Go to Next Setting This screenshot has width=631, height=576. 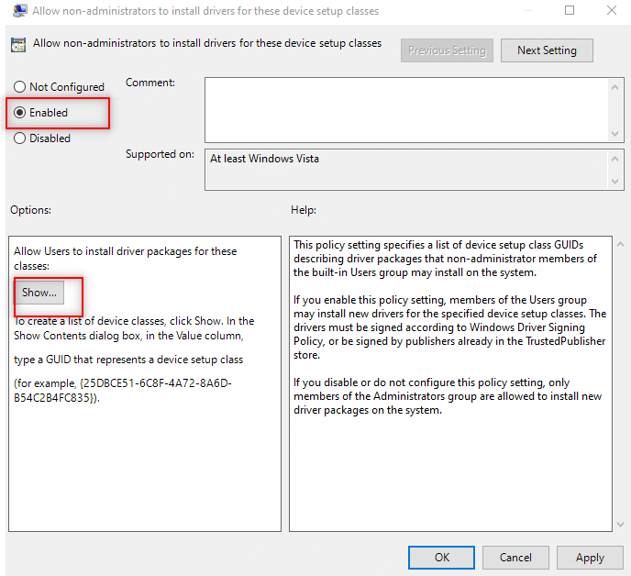pos(547,50)
